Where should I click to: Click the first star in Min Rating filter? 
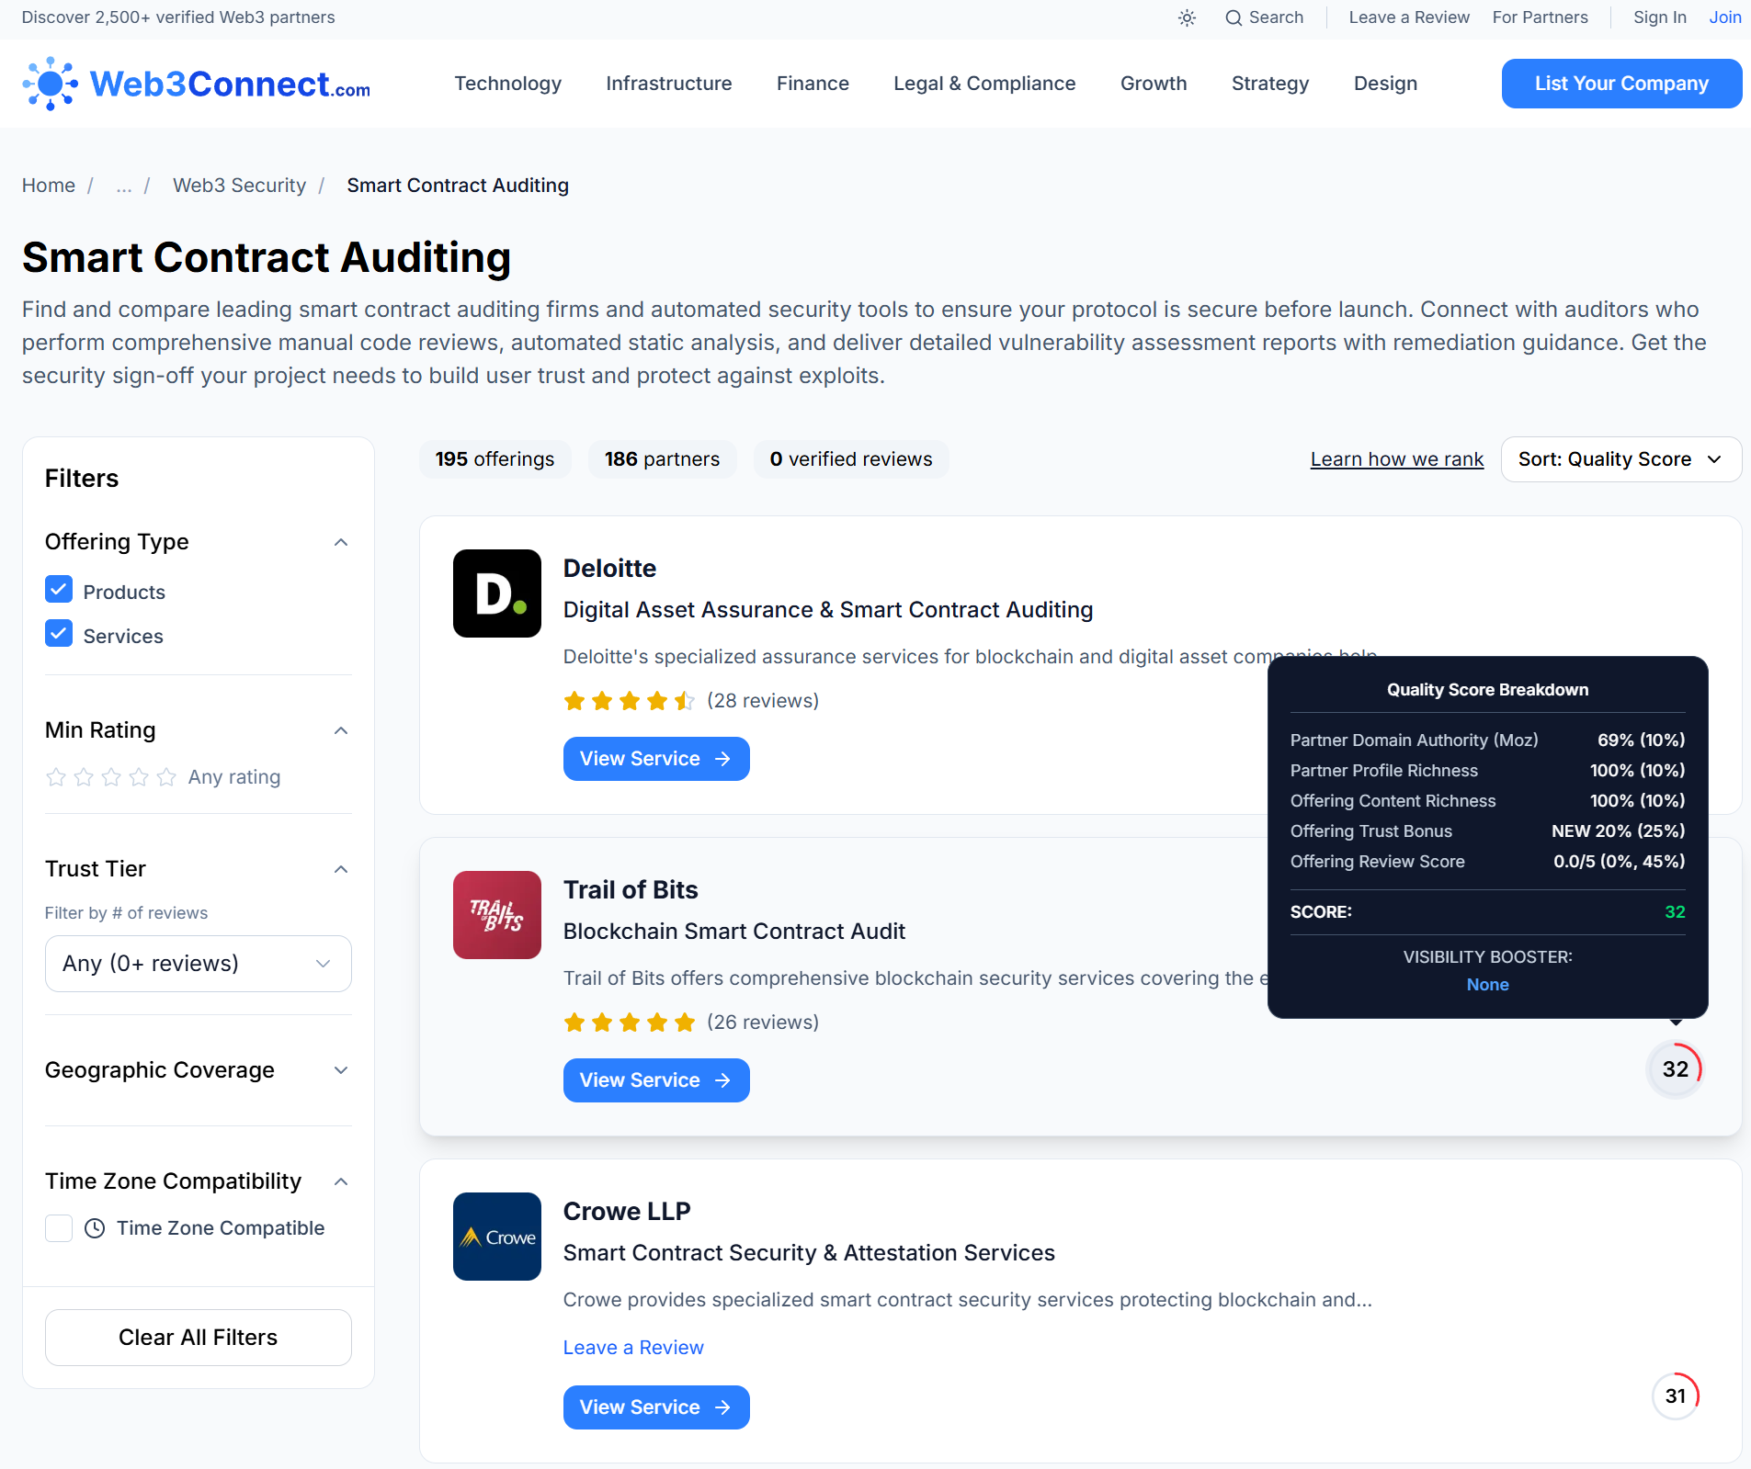click(56, 776)
